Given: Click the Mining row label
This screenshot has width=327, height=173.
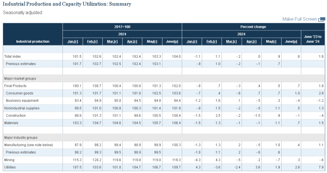Looking at the screenshot, I should click(10, 160).
